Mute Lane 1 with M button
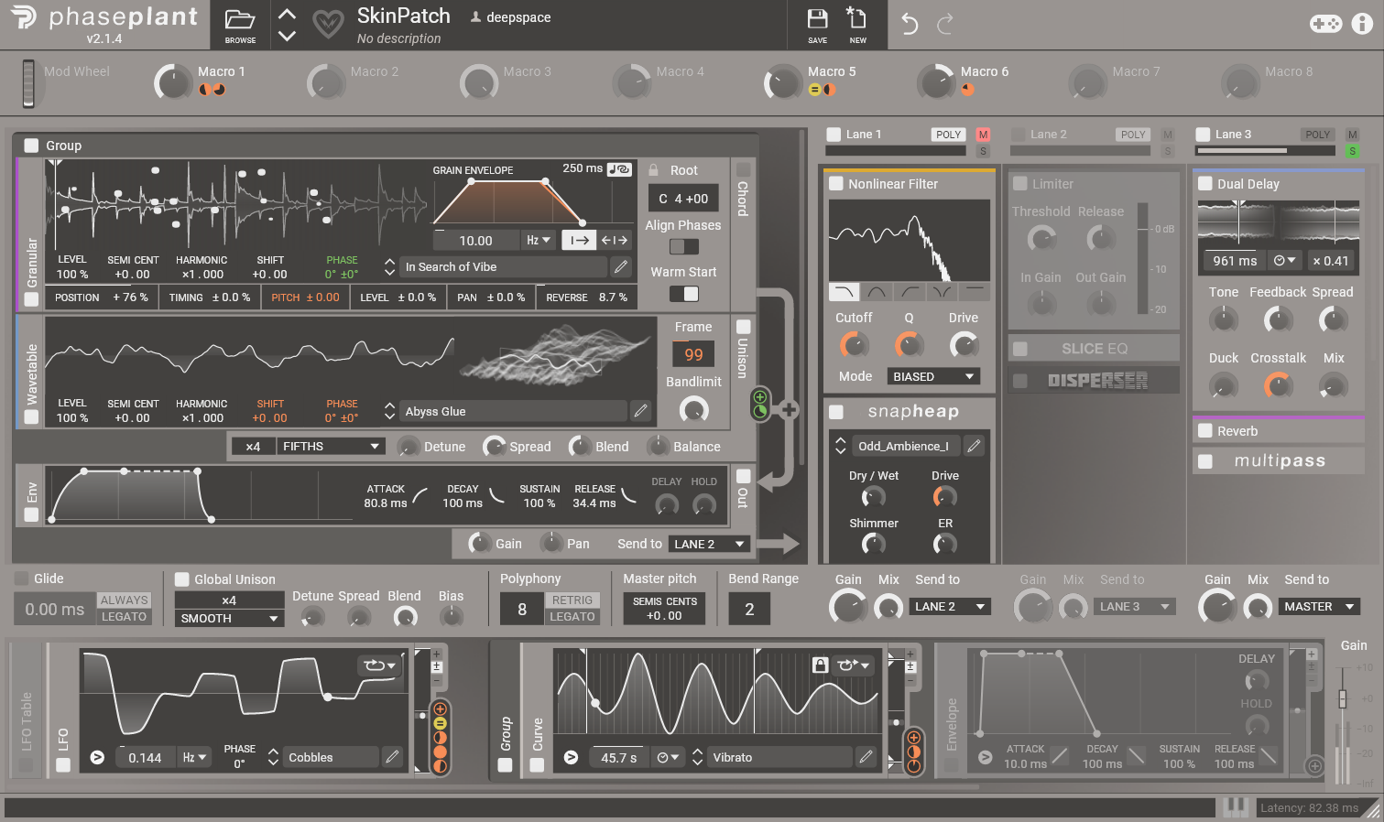The image size is (1384, 822). coord(983,135)
